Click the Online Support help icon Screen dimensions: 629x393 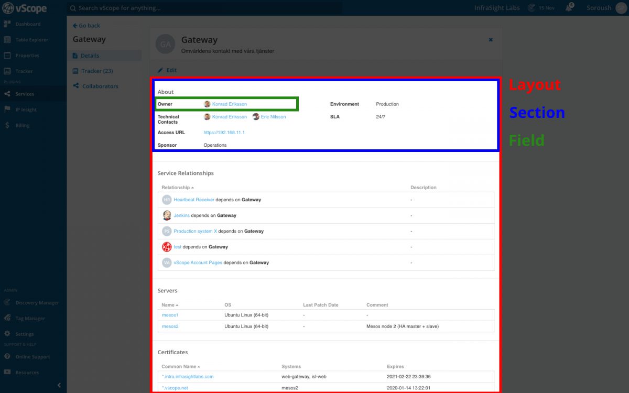pos(7,357)
